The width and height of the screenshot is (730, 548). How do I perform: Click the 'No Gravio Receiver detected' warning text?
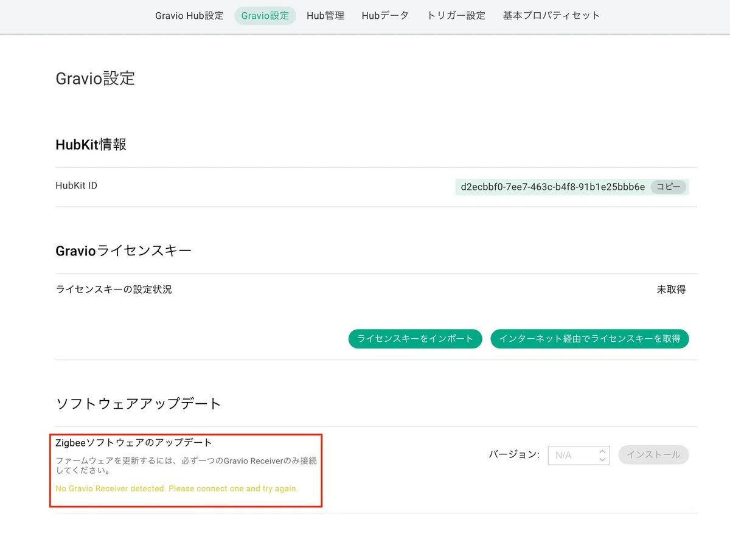tap(177, 488)
